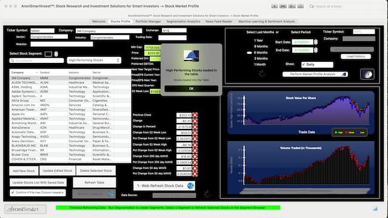Select the Apple Inc row in stocks table
The height and width of the screenshot is (218, 388).
click(70, 114)
